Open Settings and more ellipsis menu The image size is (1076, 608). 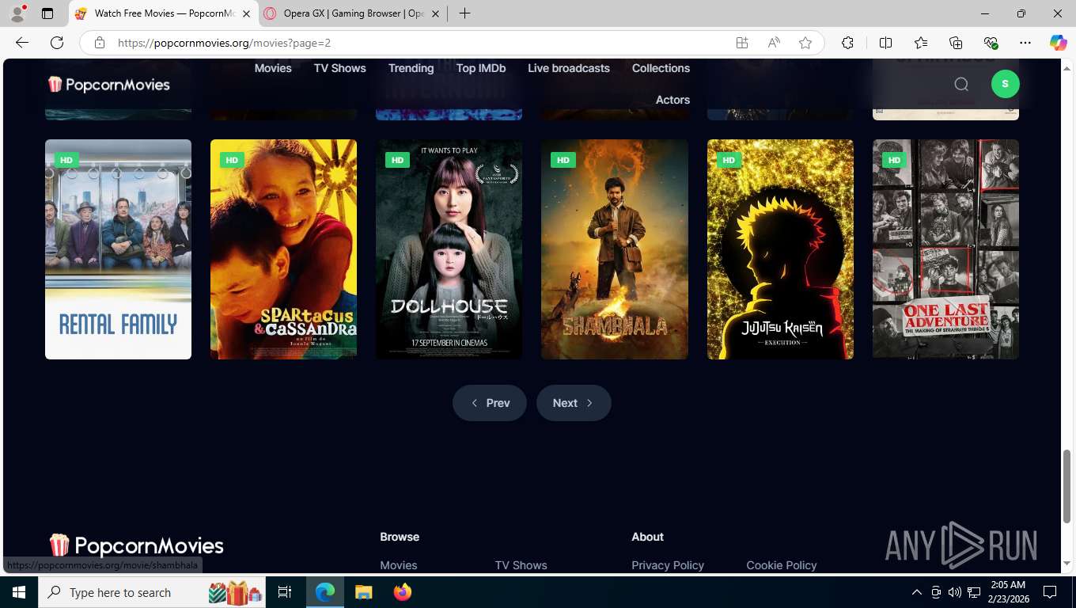point(1025,43)
